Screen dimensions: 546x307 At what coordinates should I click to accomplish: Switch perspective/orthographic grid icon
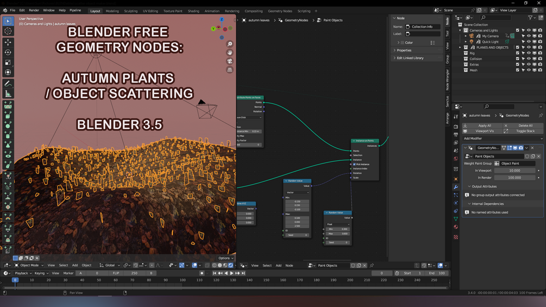point(230,70)
